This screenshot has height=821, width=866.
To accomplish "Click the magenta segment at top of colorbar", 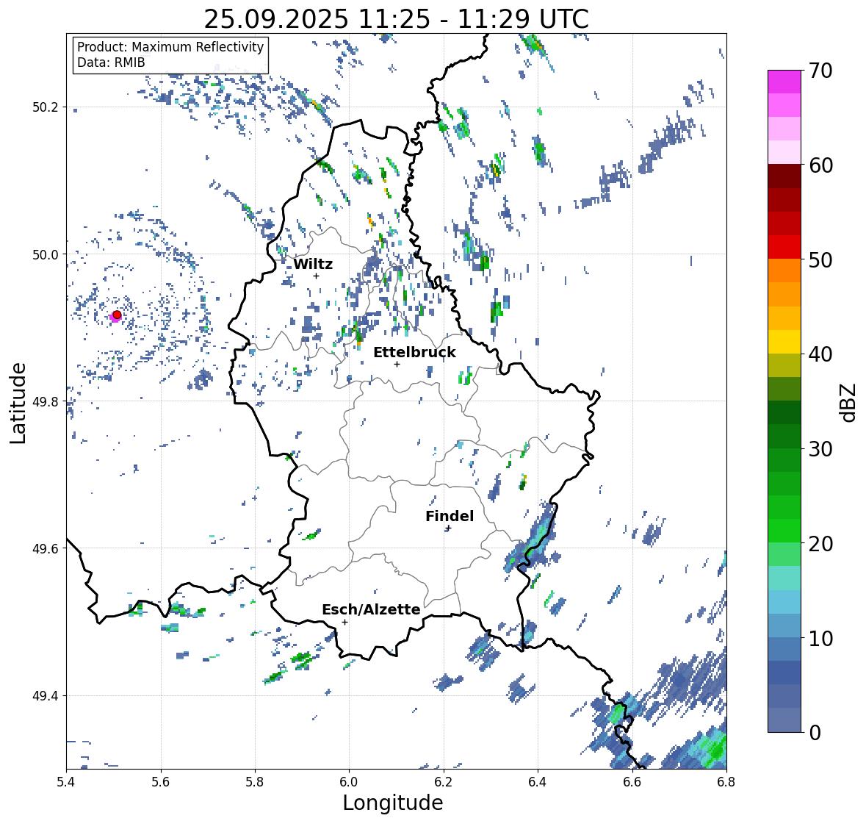I will (x=784, y=82).
